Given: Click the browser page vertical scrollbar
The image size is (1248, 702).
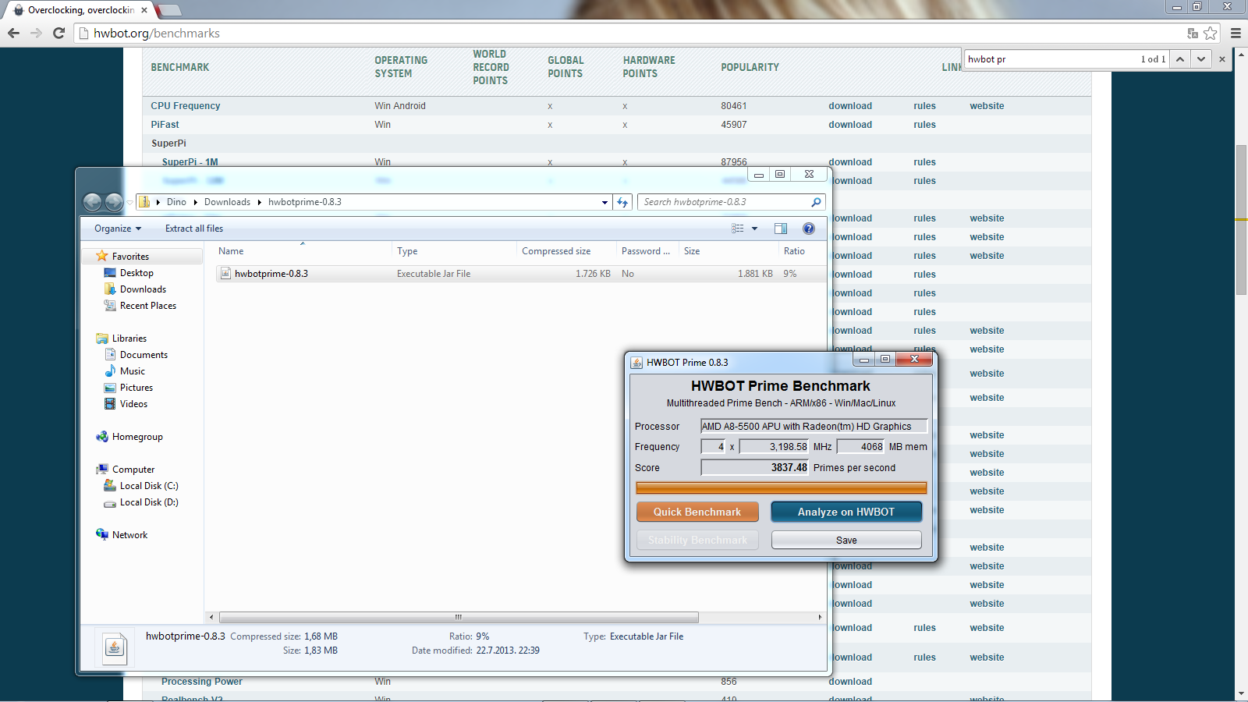Looking at the screenshot, I should click(1241, 219).
